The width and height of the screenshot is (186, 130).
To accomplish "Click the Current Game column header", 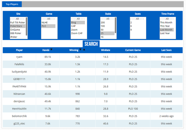I will pyautogui.click(x=133, y=50).
